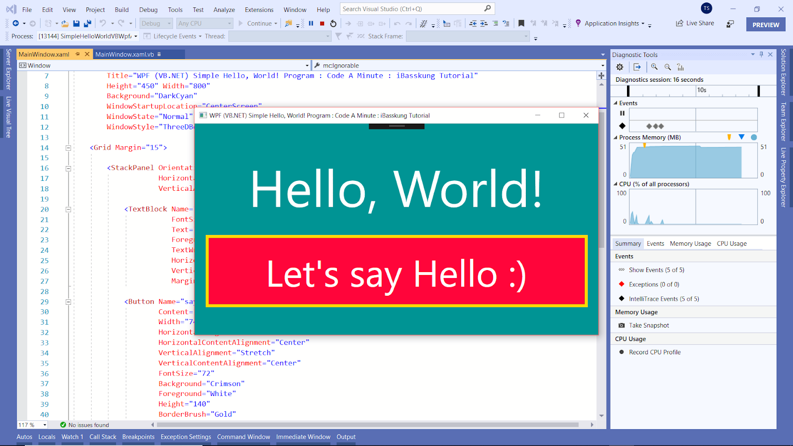793x446 pixels.
Task: Open Diagnostic Tools settings gear
Action: click(x=619, y=67)
